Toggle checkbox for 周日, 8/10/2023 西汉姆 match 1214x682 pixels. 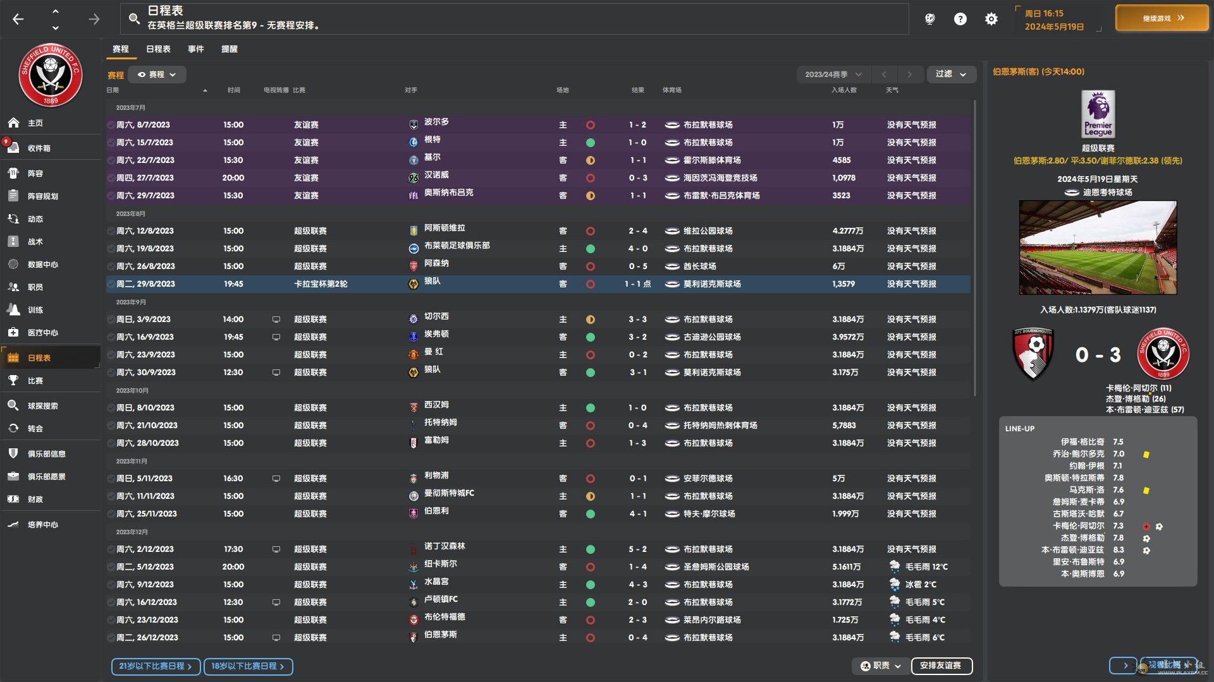pos(111,408)
